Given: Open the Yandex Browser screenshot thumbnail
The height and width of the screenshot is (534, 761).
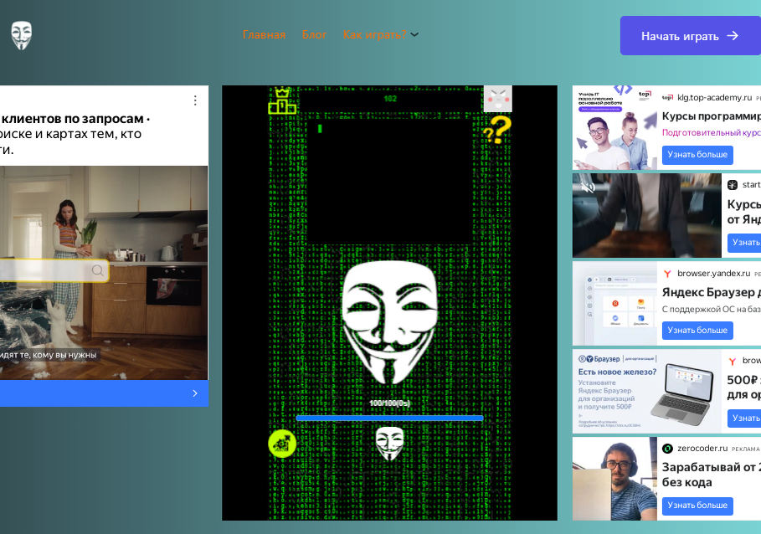Looking at the screenshot, I should [614, 304].
